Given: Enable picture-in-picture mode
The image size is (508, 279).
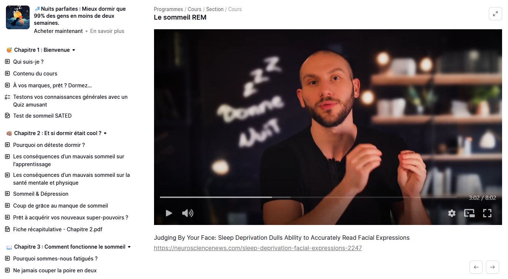Looking at the screenshot, I should point(469,213).
